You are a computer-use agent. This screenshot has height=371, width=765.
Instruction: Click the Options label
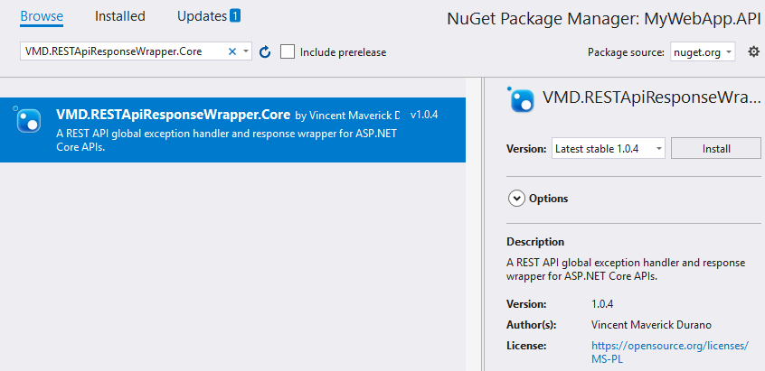[x=548, y=199]
